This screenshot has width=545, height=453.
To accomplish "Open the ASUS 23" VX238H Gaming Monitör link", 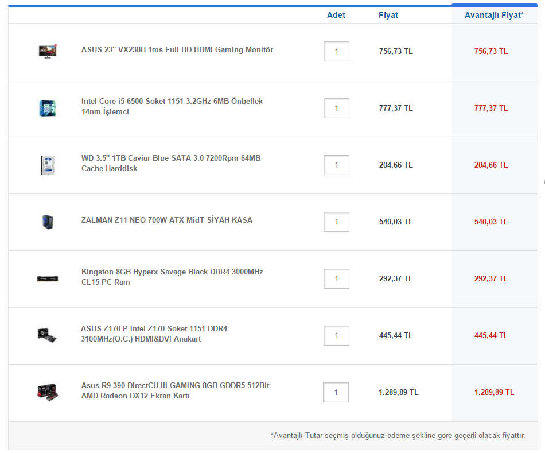I will click(x=177, y=50).
